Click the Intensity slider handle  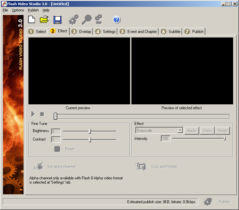tap(225, 139)
